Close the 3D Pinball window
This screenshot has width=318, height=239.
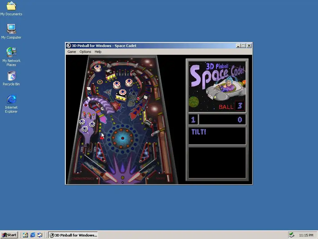click(x=249, y=46)
